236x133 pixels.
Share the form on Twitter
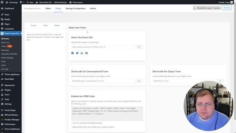point(77,53)
